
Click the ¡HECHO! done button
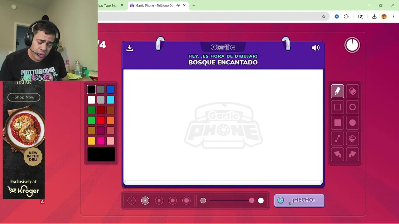click(x=299, y=200)
